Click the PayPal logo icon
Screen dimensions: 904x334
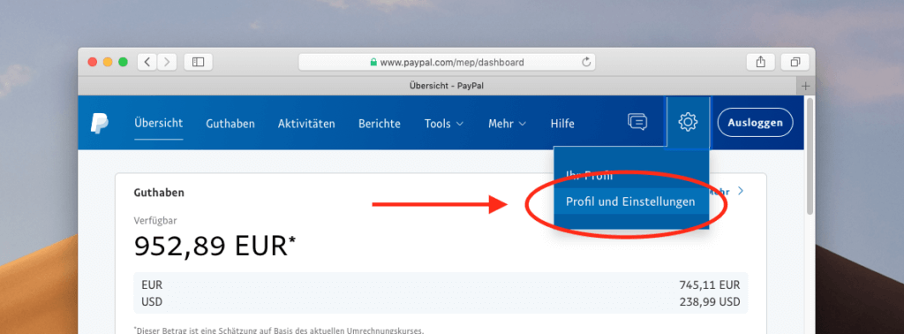coord(99,124)
